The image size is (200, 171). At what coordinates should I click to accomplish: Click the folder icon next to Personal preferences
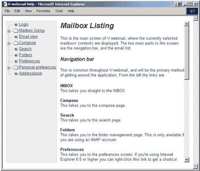click(16, 67)
